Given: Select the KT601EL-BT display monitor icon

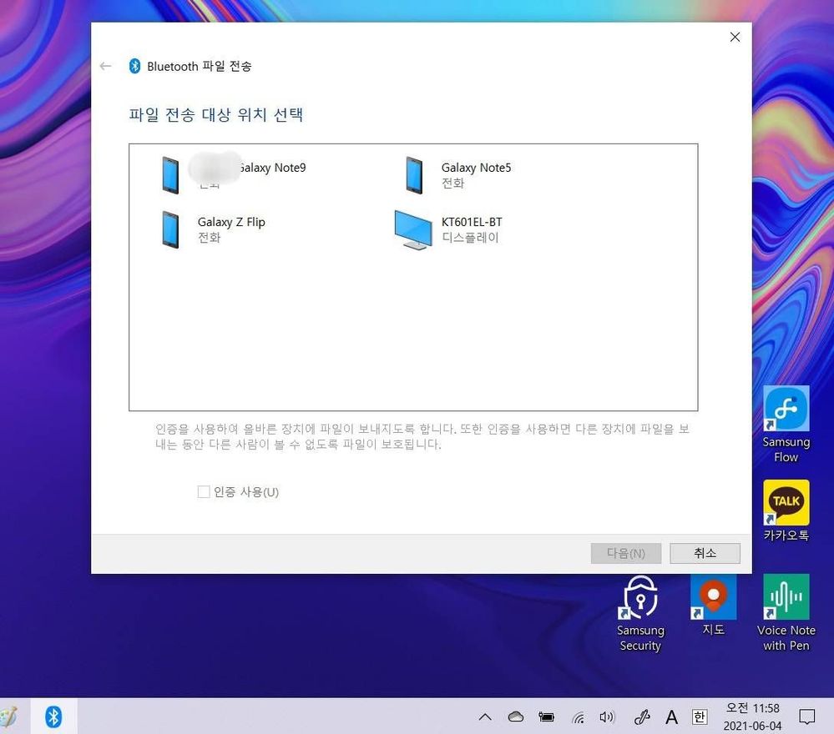Looking at the screenshot, I should [x=413, y=229].
